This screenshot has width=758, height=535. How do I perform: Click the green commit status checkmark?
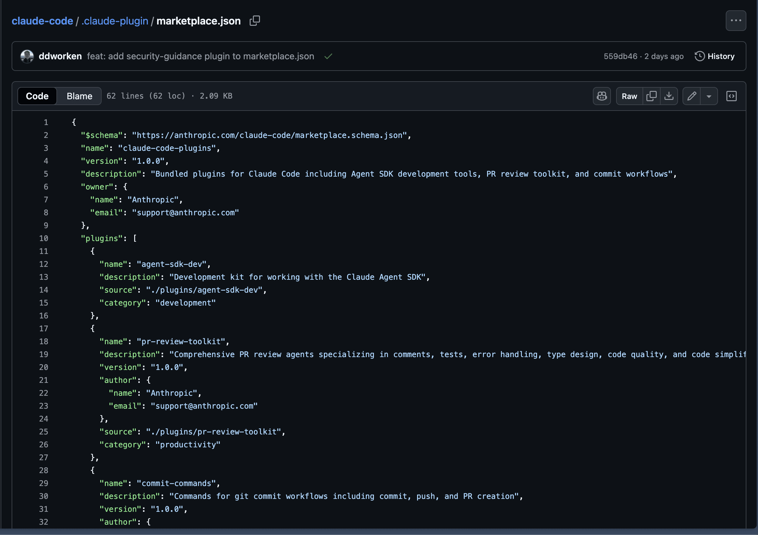click(328, 56)
